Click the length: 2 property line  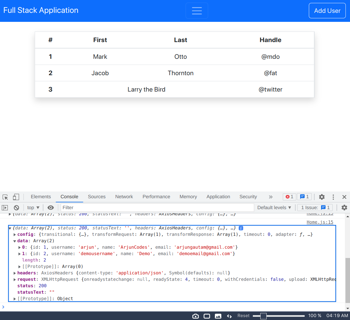[x=34, y=260]
